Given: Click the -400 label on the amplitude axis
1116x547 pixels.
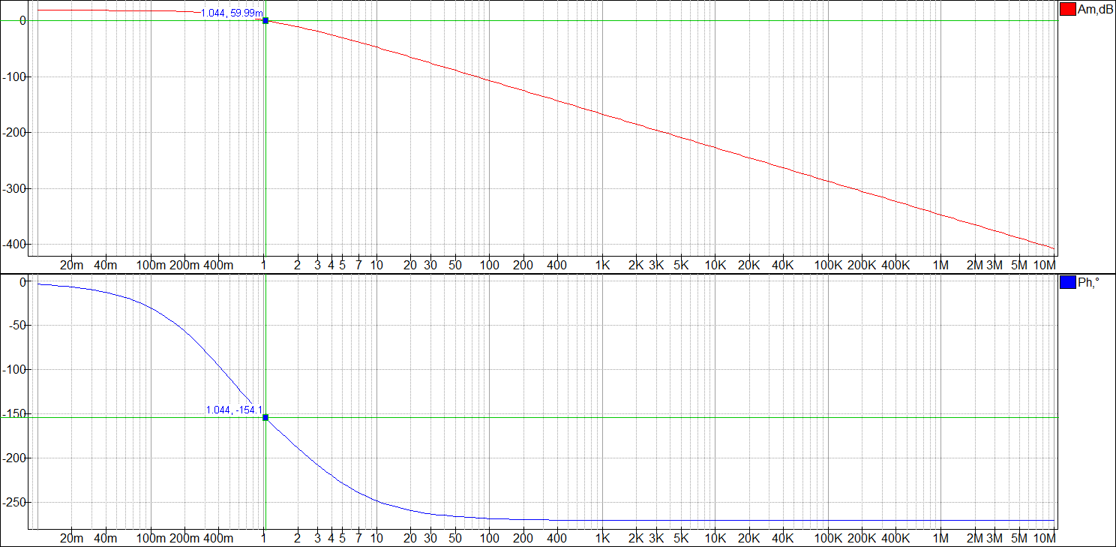Looking at the screenshot, I should pos(16,245).
